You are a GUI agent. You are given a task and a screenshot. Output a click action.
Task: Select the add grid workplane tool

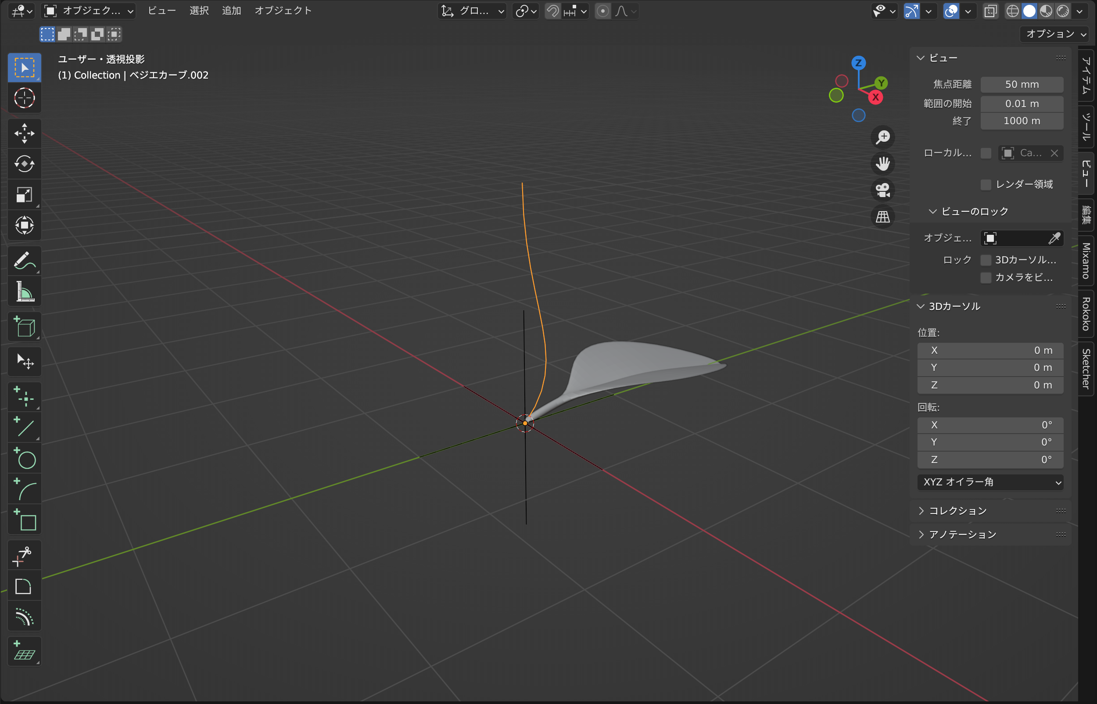pyautogui.click(x=24, y=651)
